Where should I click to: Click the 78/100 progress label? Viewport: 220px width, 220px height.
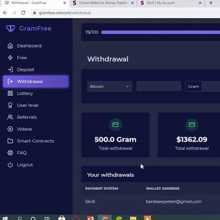point(92,32)
